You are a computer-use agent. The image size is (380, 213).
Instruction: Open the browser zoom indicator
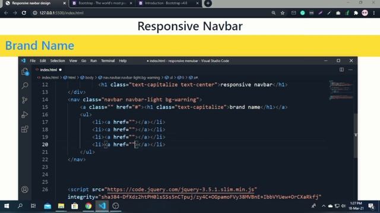pos(273,13)
